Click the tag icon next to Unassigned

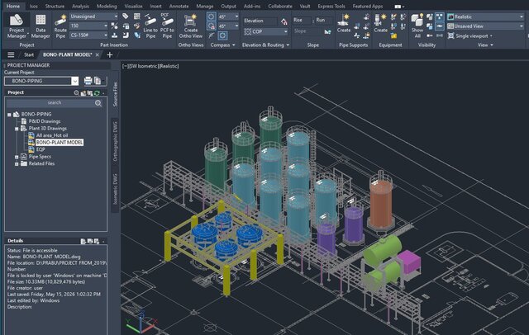125,17
